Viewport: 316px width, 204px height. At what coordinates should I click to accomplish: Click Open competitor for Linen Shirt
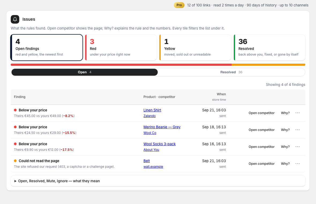[261, 113]
